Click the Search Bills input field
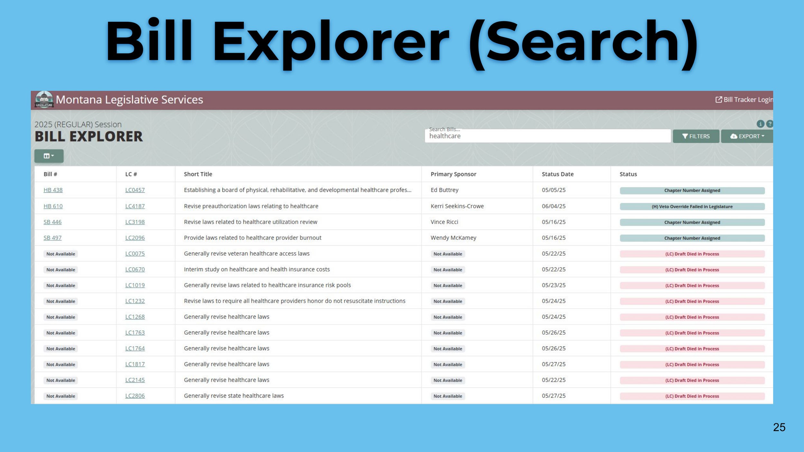 pos(547,136)
